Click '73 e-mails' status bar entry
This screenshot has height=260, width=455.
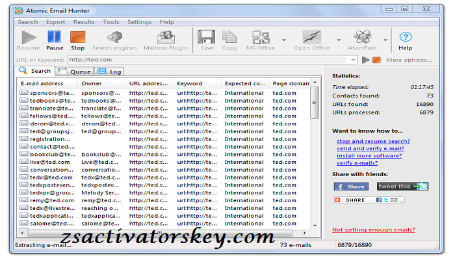click(x=296, y=245)
